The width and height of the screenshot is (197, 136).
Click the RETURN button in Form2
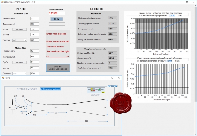point(112,86)
